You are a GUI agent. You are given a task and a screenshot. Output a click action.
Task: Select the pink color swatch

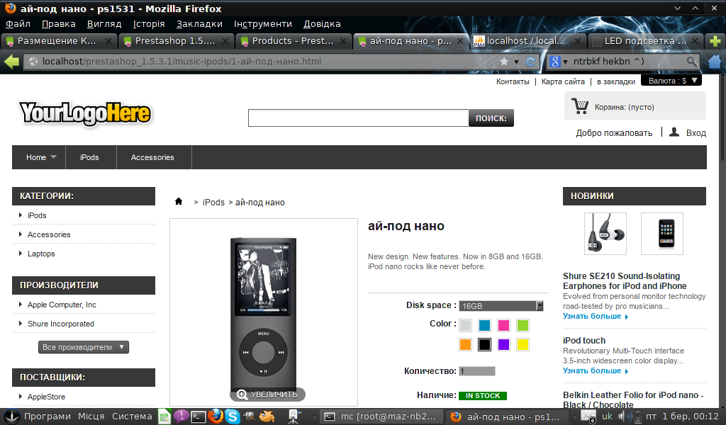tap(503, 326)
